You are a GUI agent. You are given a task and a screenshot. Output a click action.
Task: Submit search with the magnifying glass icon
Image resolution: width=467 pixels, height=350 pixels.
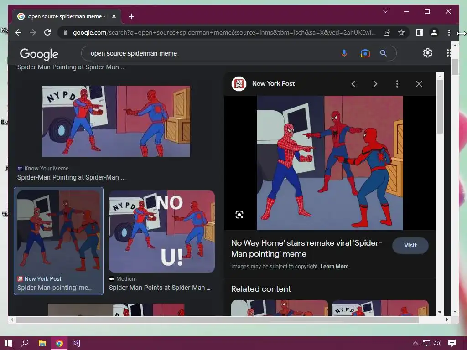pyautogui.click(x=383, y=53)
